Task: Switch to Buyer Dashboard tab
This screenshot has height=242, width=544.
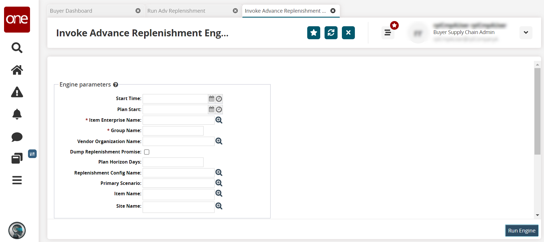Action: 71,11
